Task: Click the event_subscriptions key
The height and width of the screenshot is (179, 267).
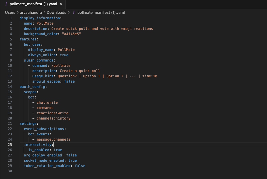Action: pyautogui.click(x=44, y=129)
